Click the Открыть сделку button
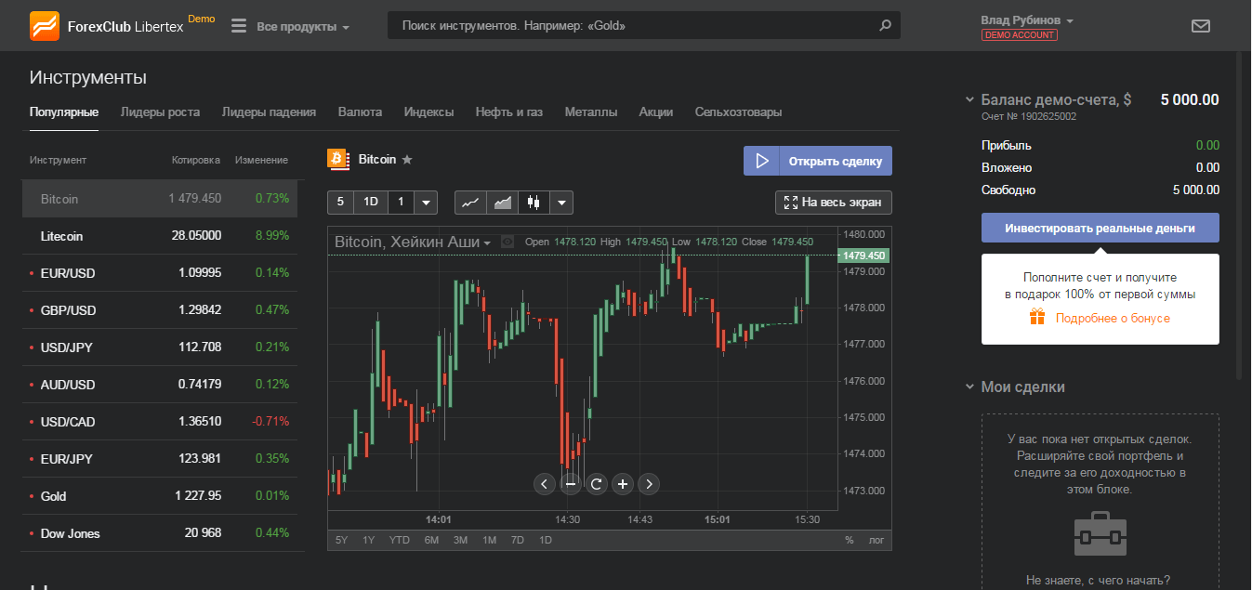 click(x=818, y=161)
